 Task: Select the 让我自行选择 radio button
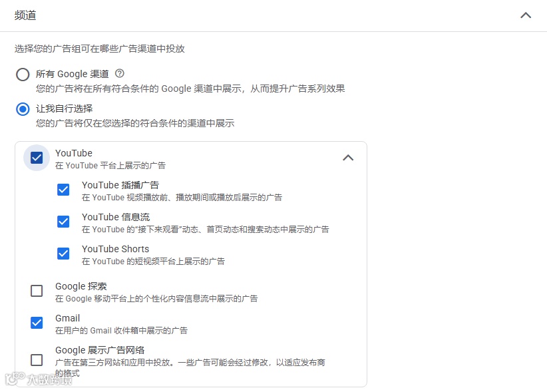(x=23, y=109)
